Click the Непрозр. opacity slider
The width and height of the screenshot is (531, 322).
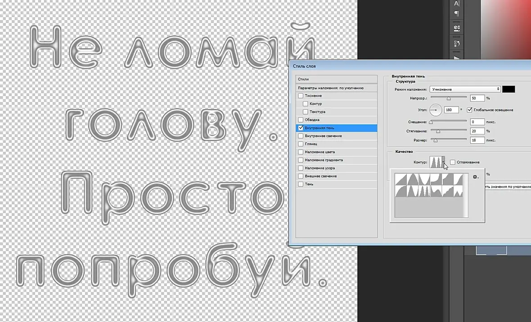point(448,98)
